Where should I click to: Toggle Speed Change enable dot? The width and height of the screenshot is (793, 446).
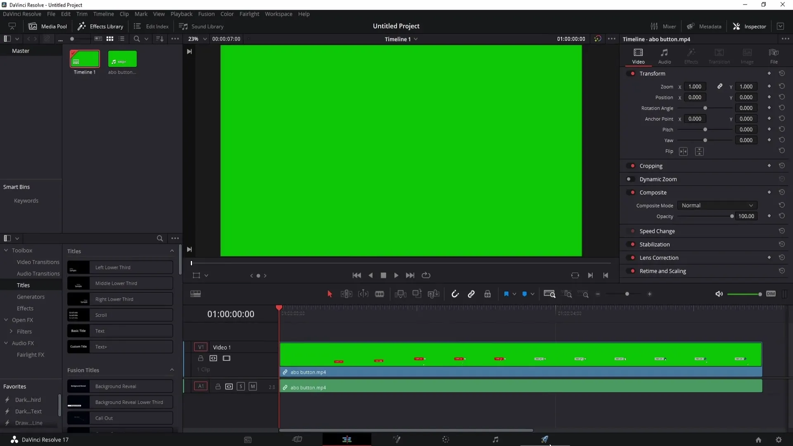(x=633, y=231)
